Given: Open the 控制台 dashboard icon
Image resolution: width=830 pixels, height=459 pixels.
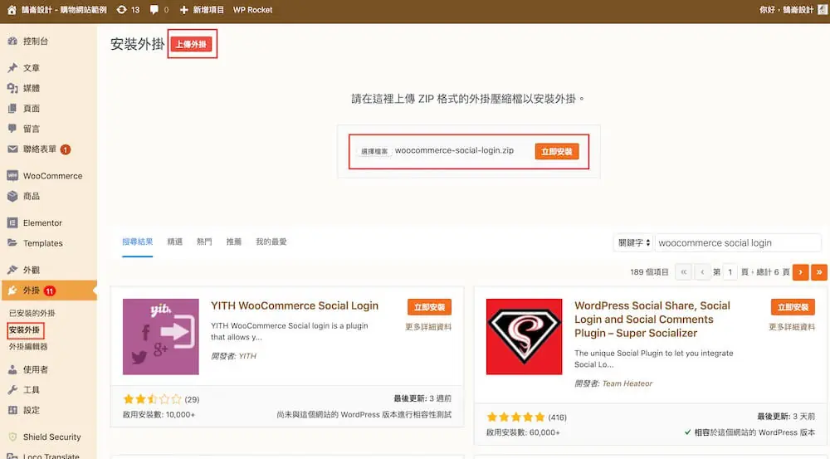Looking at the screenshot, I should pos(12,41).
